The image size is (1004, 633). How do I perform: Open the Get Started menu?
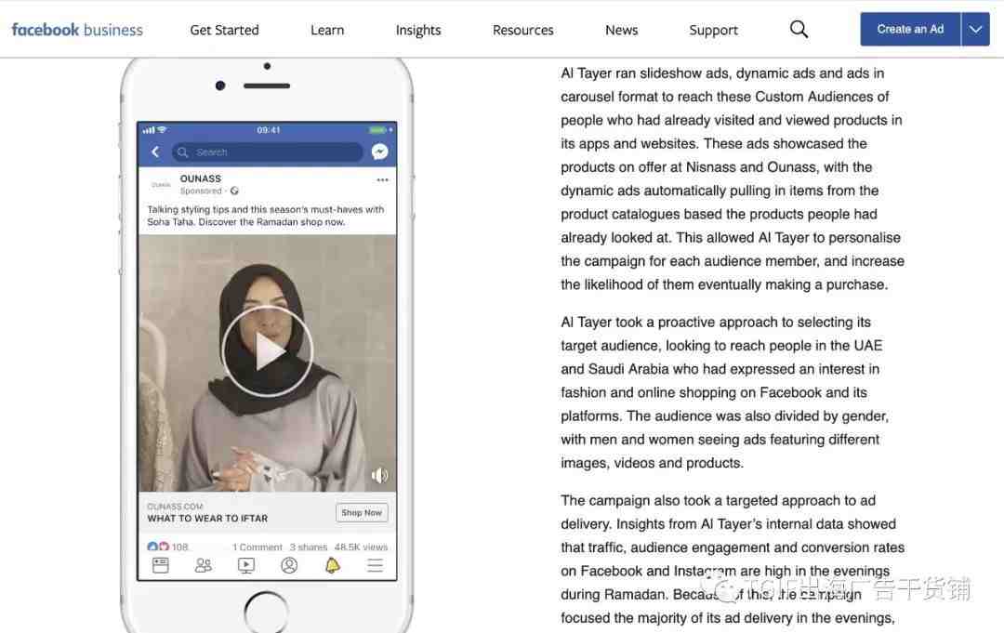(224, 30)
